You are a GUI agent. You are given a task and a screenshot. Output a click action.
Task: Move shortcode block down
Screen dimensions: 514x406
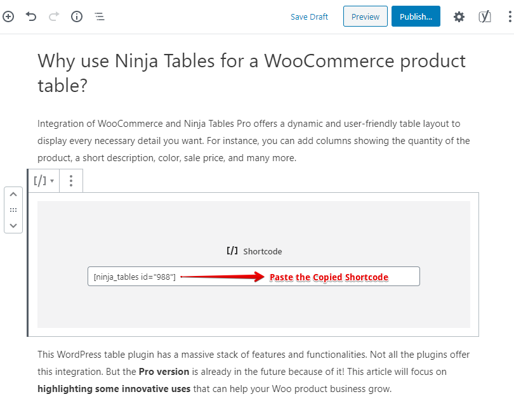13,225
